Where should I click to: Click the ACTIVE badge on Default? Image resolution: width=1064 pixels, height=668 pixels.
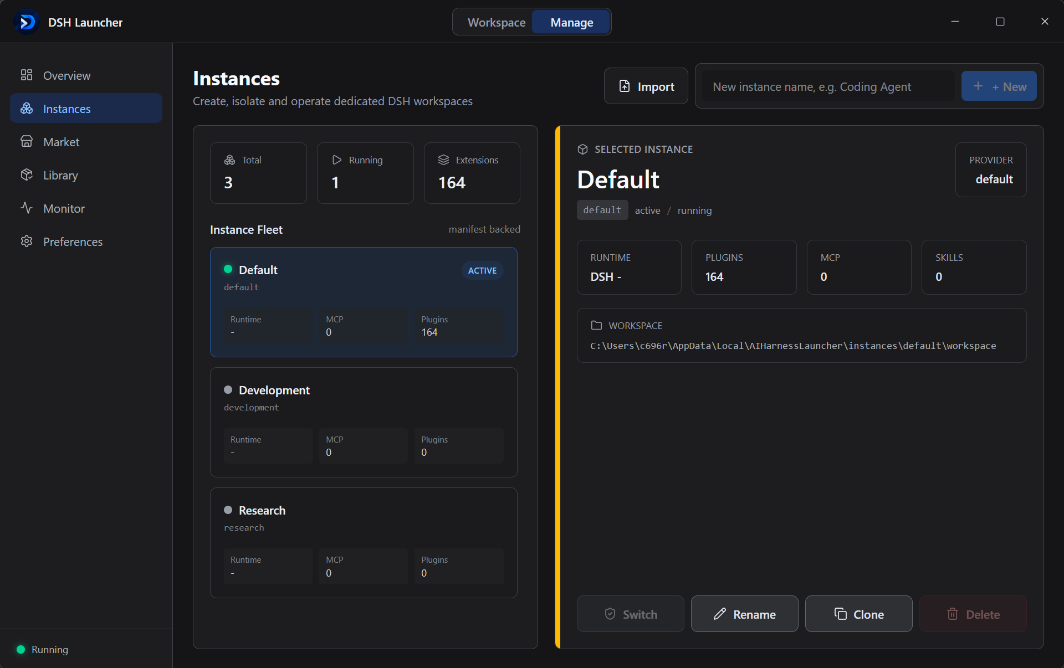(x=482, y=270)
